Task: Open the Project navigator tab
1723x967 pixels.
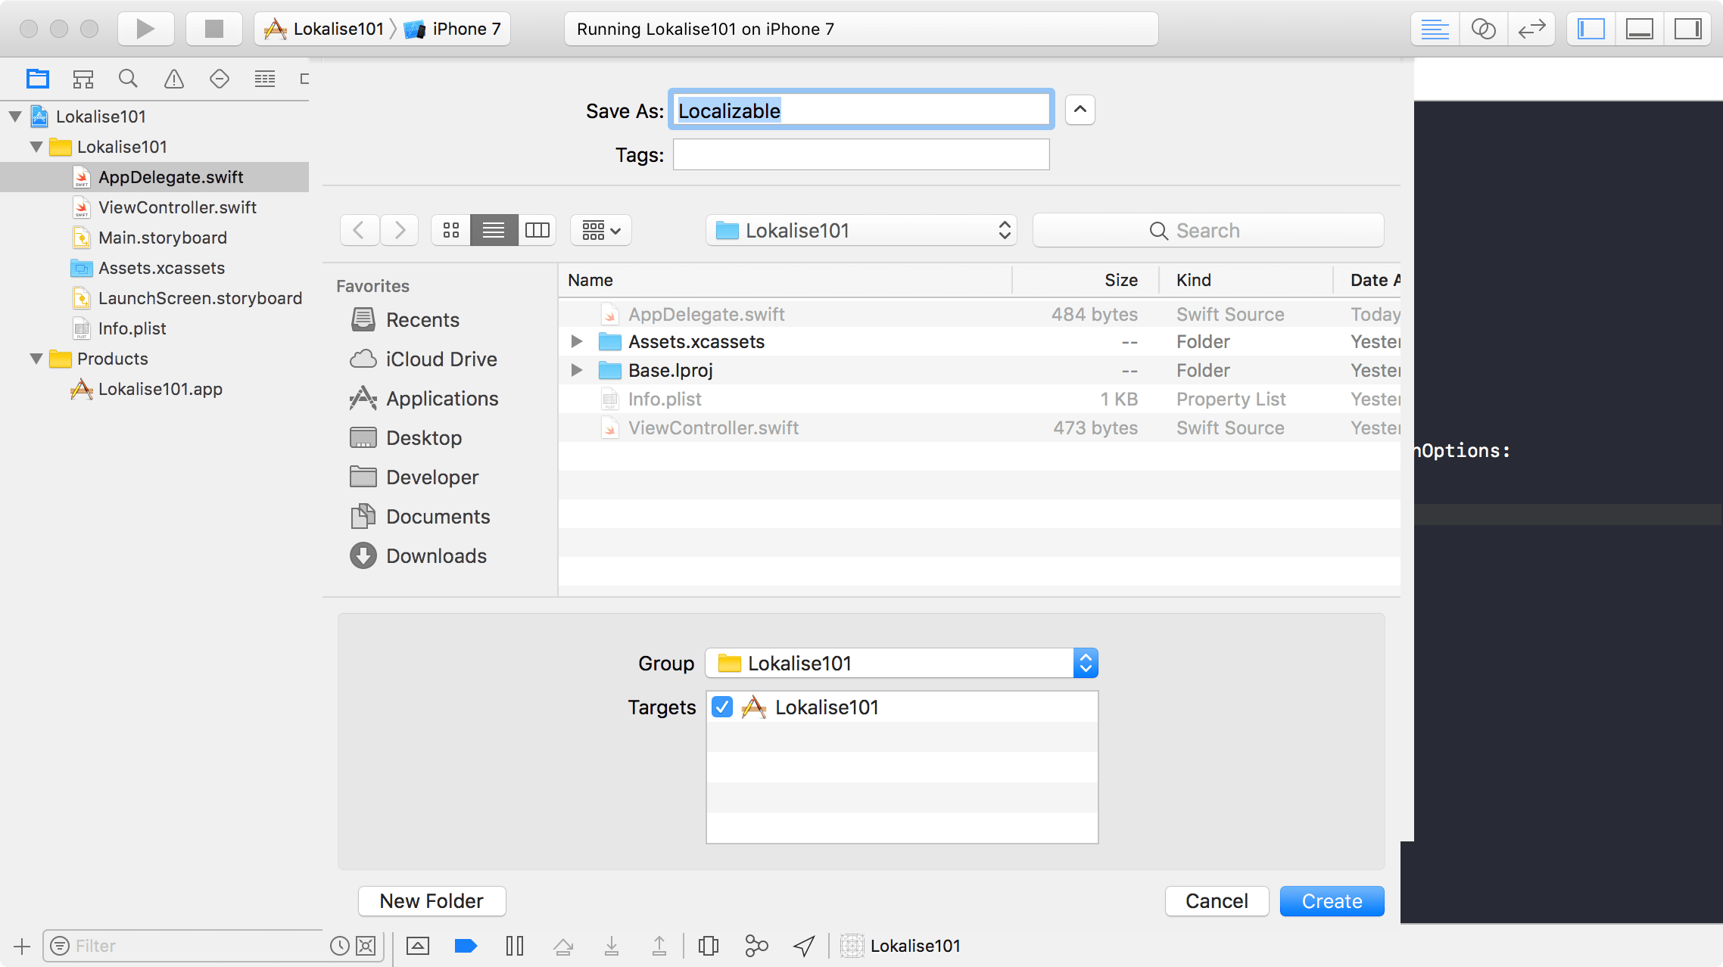Action: pyautogui.click(x=37, y=79)
